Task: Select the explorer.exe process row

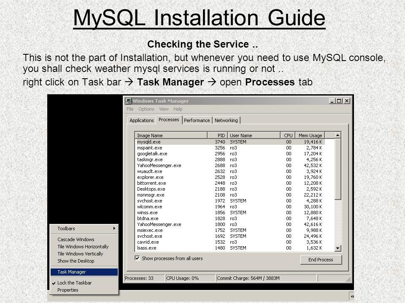Action: (230, 177)
